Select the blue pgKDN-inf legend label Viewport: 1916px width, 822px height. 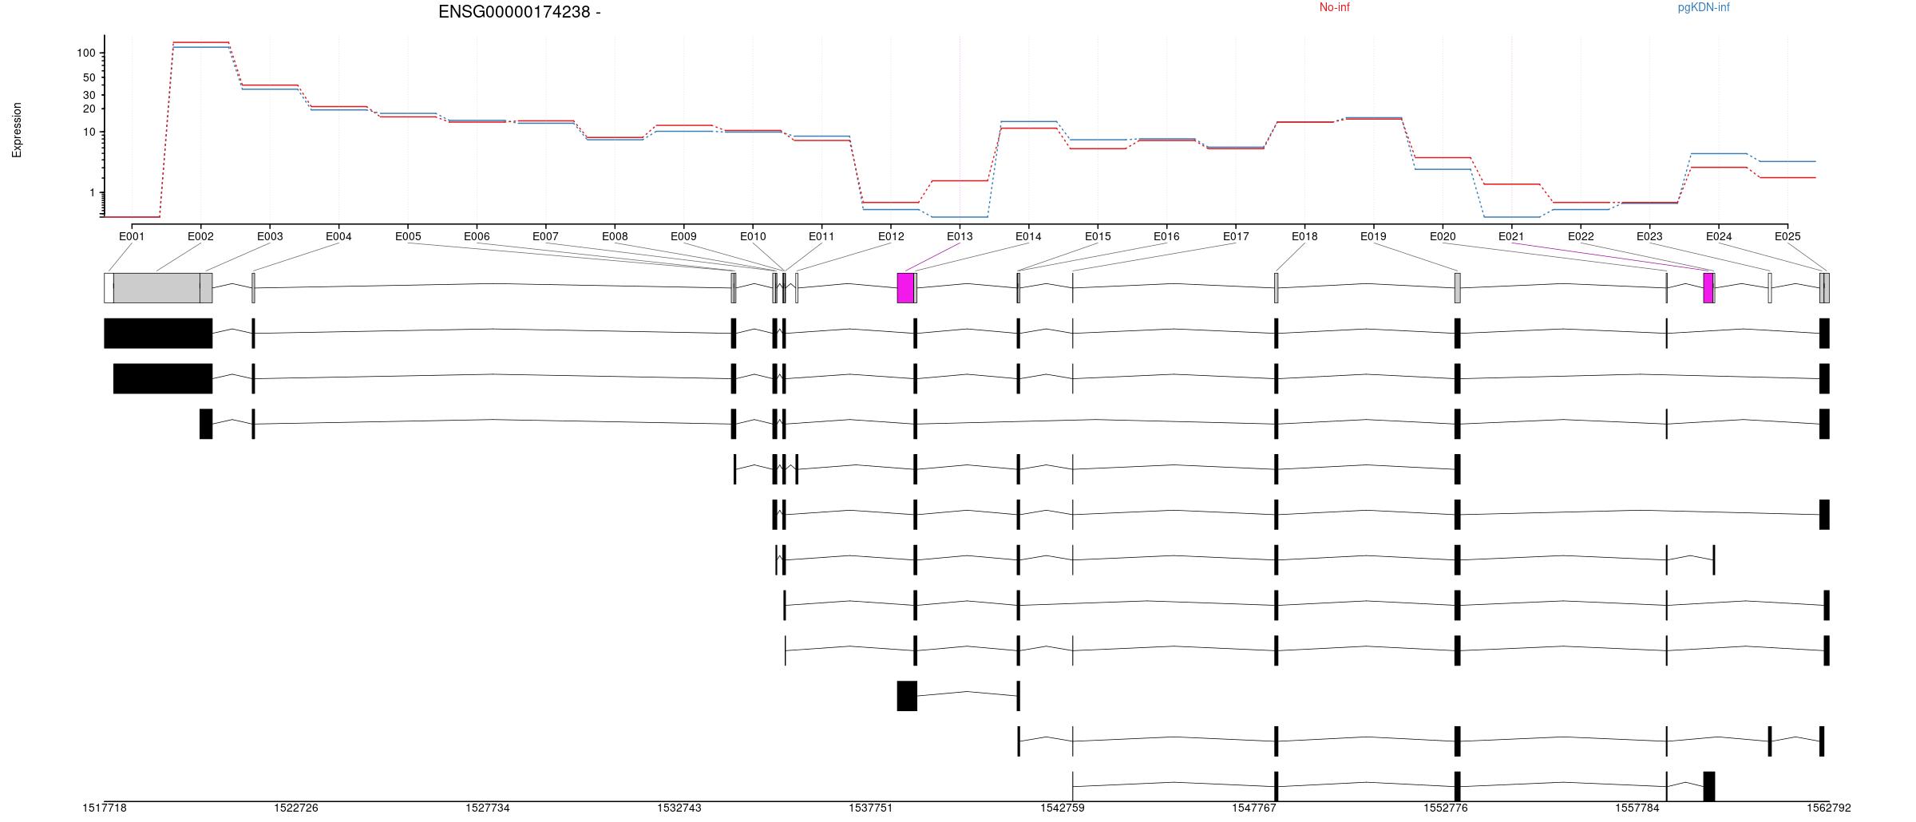[x=1704, y=7]
